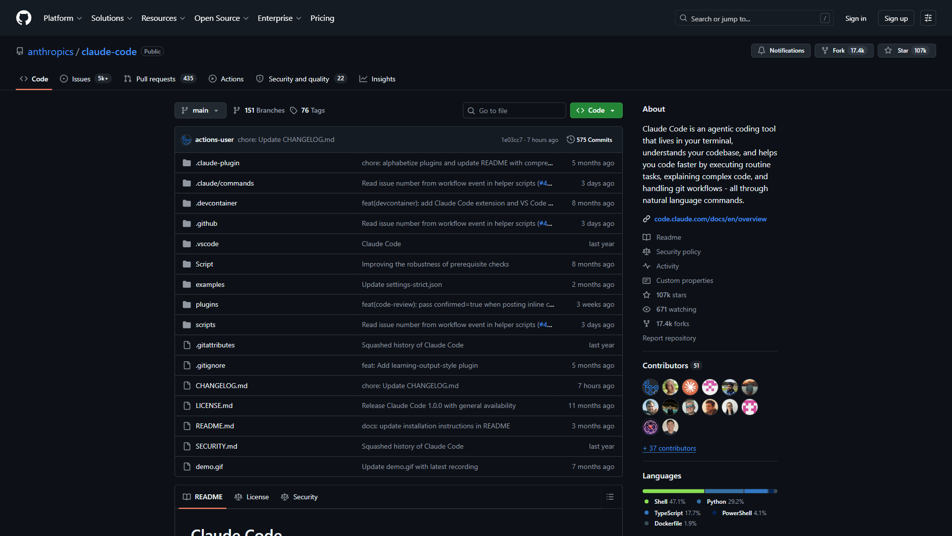Expand the Solutions menu
The image size is (952, 536).
point(112,18)
